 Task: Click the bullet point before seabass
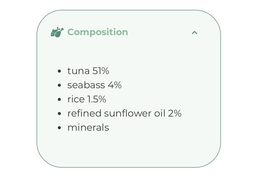click(59, 85)
